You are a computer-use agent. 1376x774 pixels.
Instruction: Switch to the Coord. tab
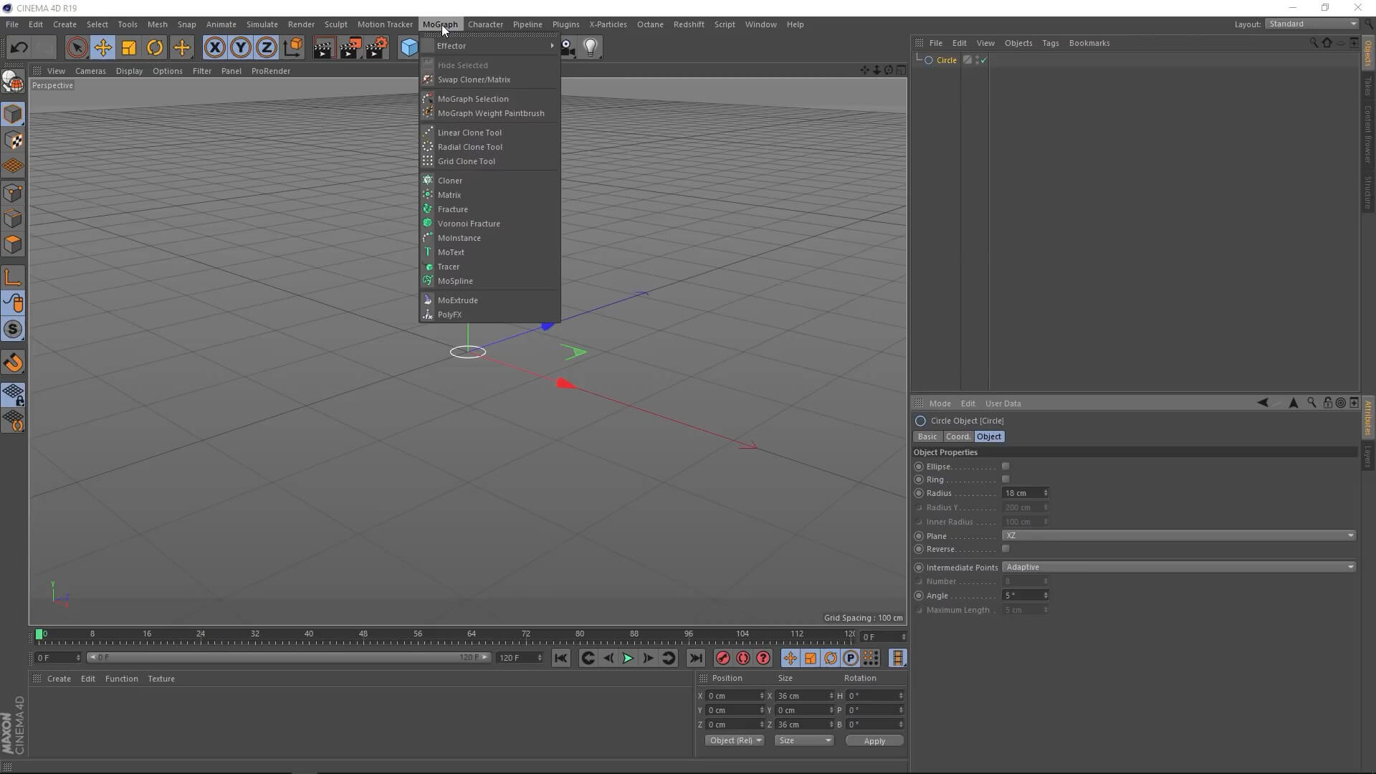coord(957,436)
